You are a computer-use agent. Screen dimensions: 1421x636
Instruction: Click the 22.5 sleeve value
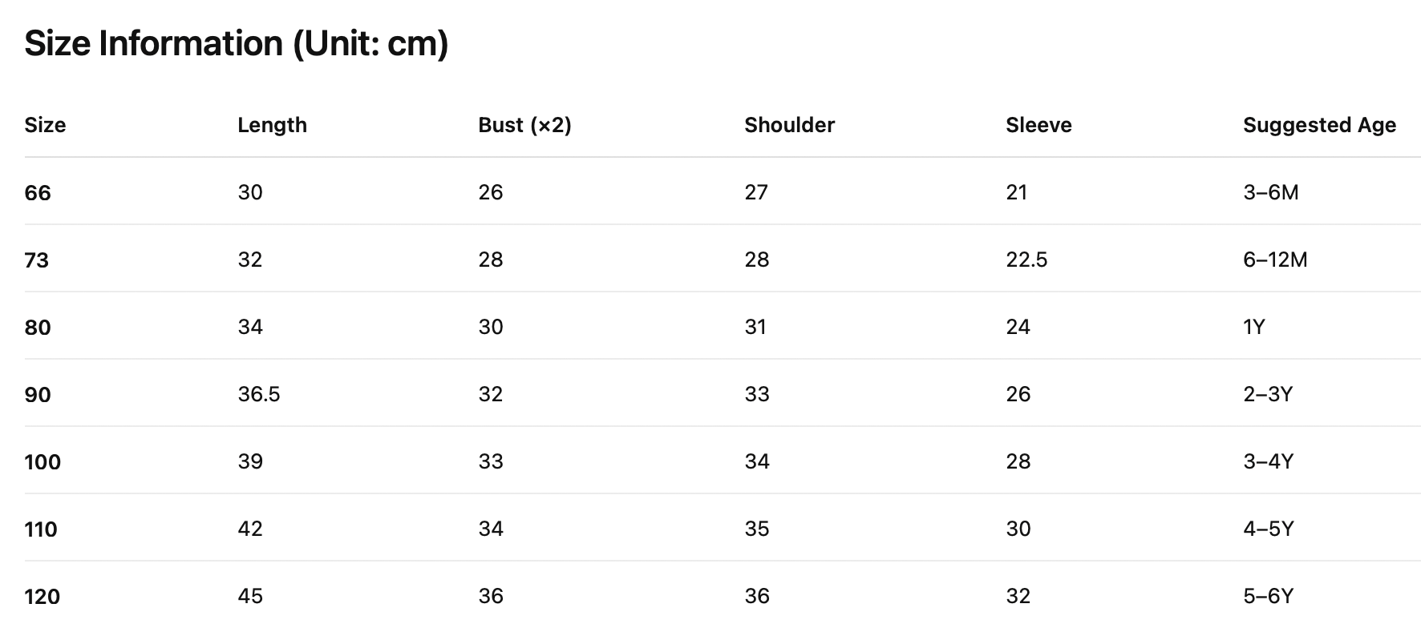(1026, 260)
